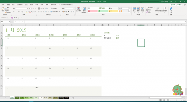This screenshot has height=102, width=187.
Task: Toggle bottom vertical alignment
Action: (43, 9)
